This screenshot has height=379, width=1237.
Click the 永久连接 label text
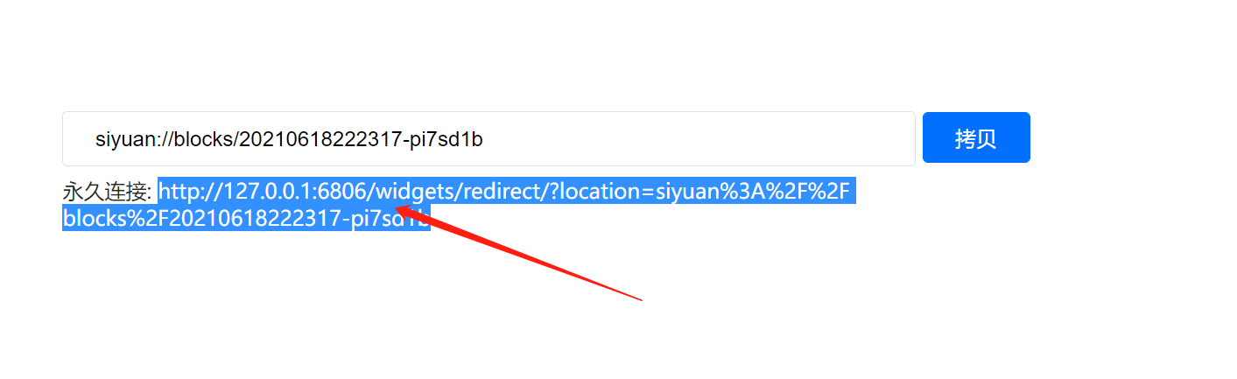[106, 191]
